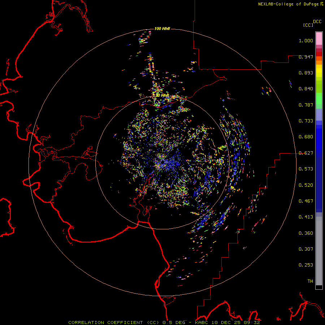Screen dimensions: 325x325
Task: Click the 0.413 scale value
Action: (306, 217)
